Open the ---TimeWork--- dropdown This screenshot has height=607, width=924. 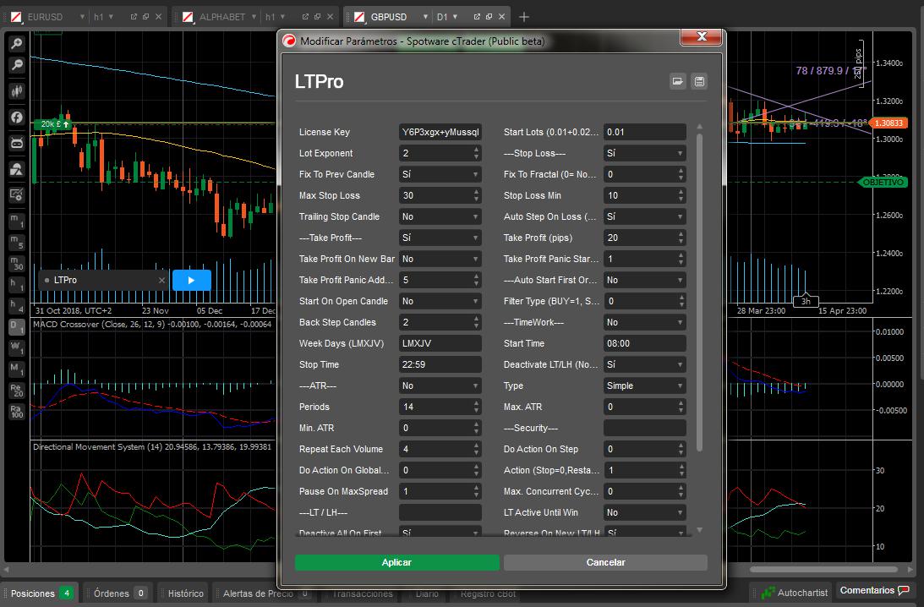pos(645,322)
